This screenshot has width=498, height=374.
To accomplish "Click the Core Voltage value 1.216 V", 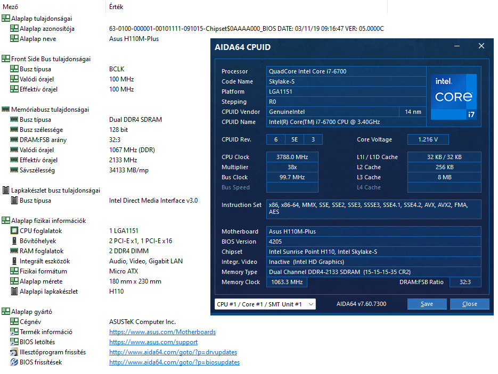I will coord(428,139).
